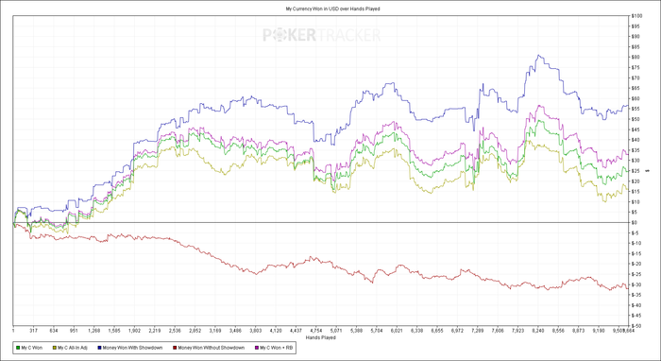
Task: Click the $0 y-axis tick label
Action: tap(635, 223)
